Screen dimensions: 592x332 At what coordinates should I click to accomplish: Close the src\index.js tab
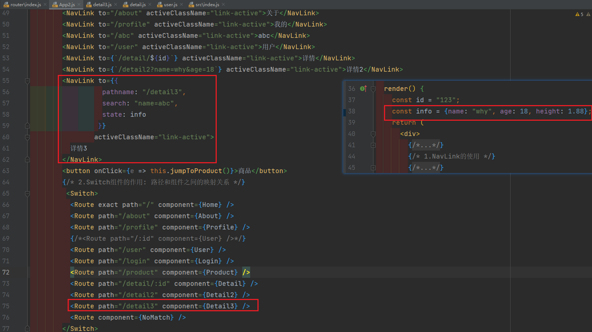pyautogui.click(x=223, y=4)
